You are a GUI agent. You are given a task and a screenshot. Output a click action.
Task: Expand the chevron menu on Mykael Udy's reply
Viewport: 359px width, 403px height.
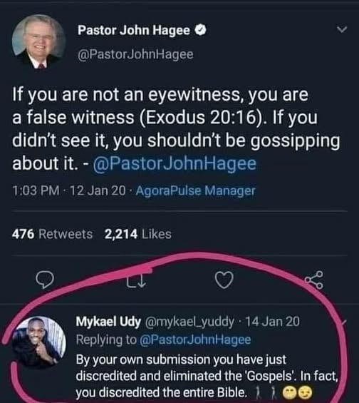pyautogui.click(x=343, y=322)
